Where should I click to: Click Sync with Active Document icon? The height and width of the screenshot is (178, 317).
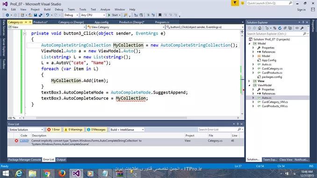275,28
